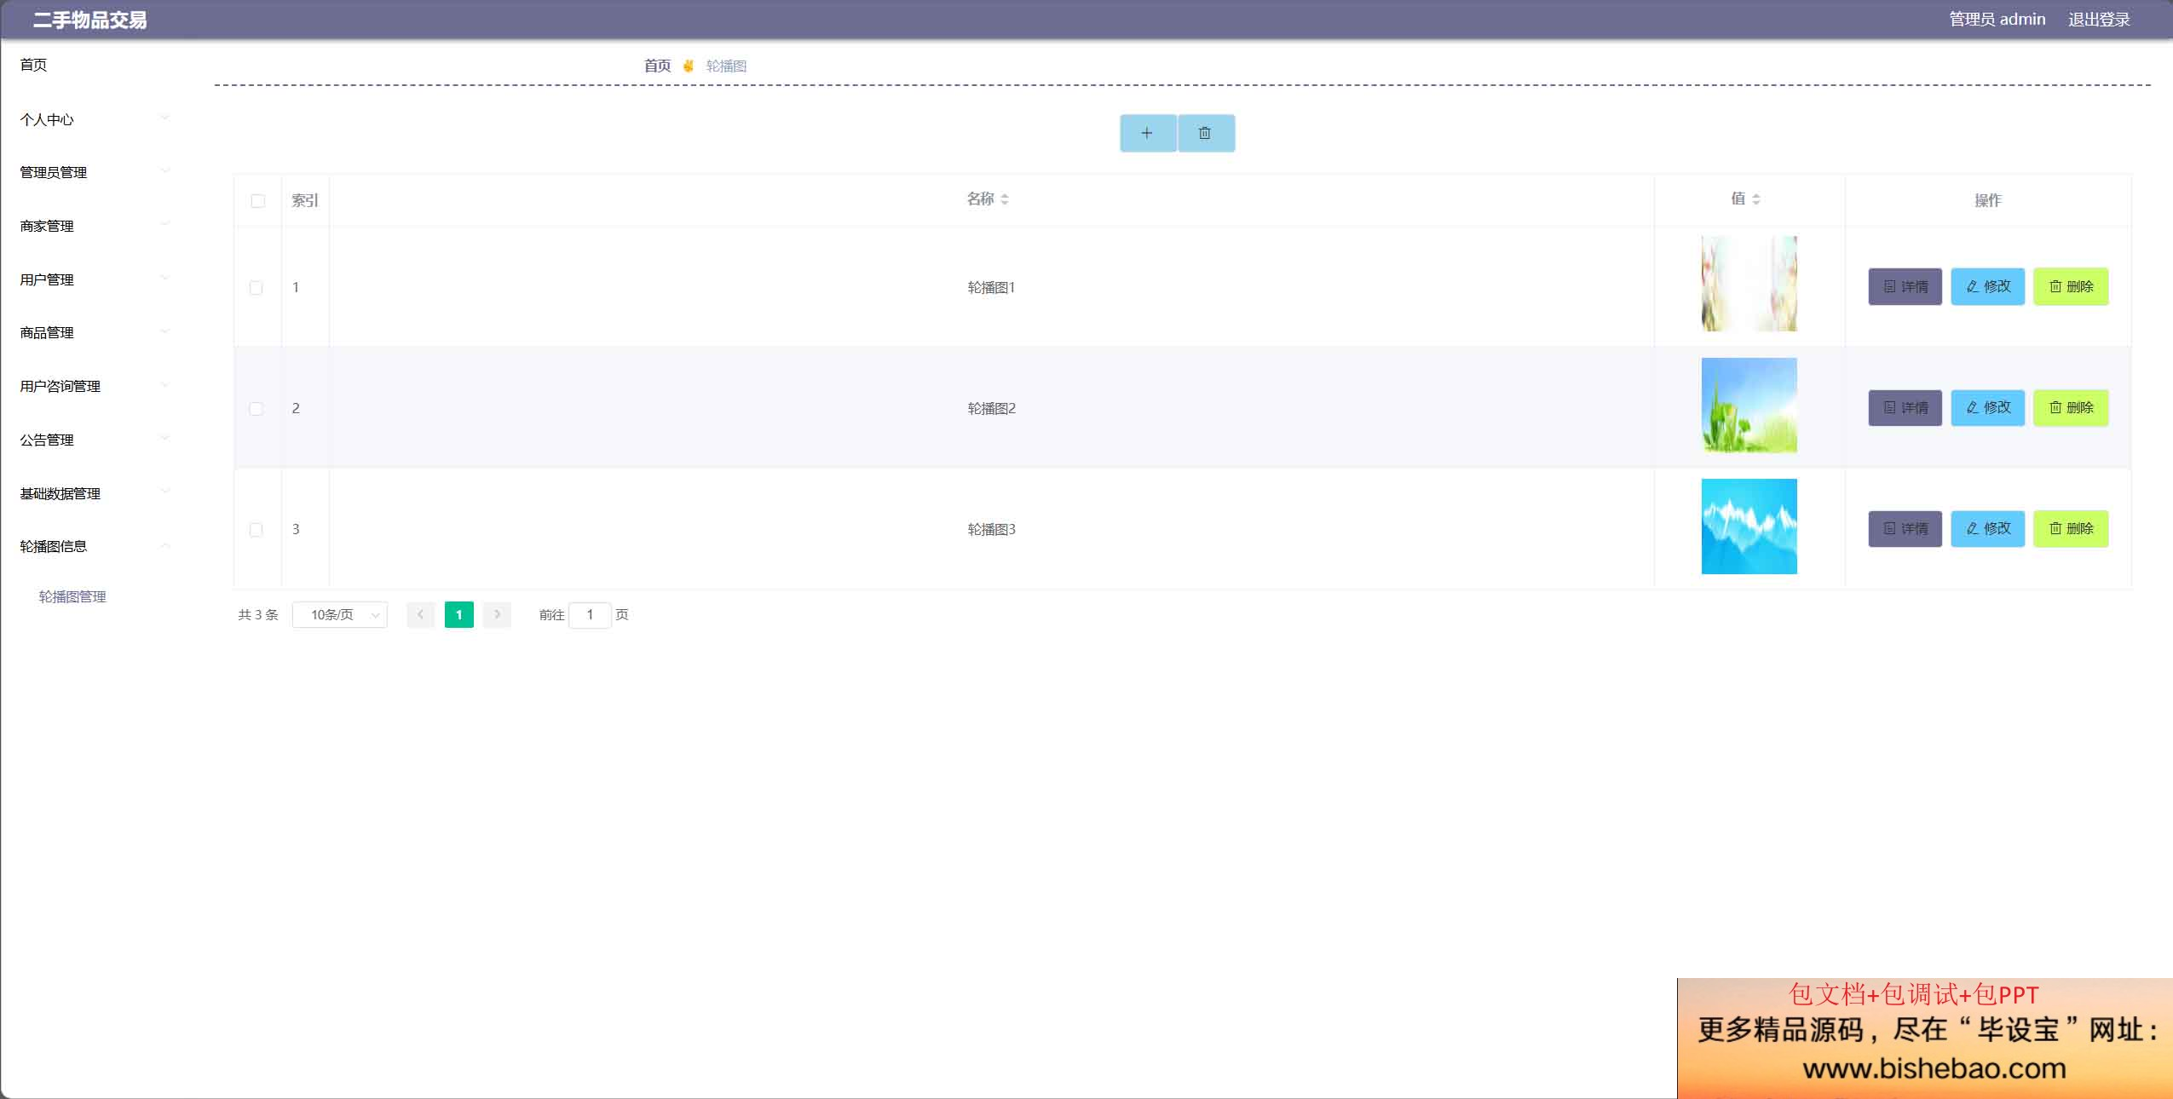Click 退出登录 in header
Screen dimensions: 2173x1099
(x=2099, y=19)
